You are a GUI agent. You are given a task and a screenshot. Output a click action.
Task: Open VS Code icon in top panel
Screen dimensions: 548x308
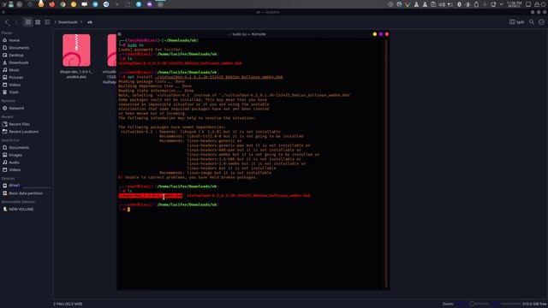click(106, 4)
